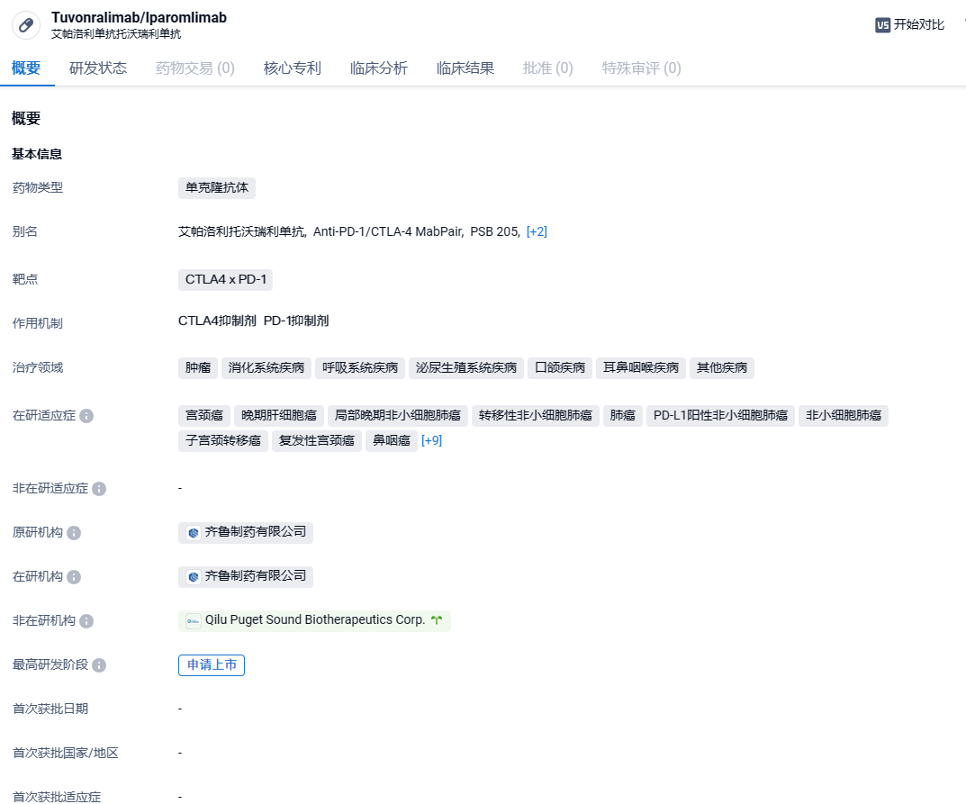This screenshot has height=804, width=966.
Task: Click the alias text Anti-PD-1/CTLA-4 MabPair
Action: [x=388, y=231]
